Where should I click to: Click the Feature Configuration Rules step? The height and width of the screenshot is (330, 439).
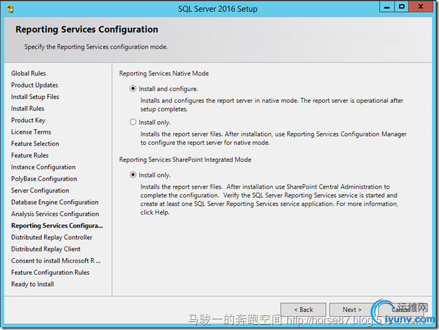click(x=50, y=273)
